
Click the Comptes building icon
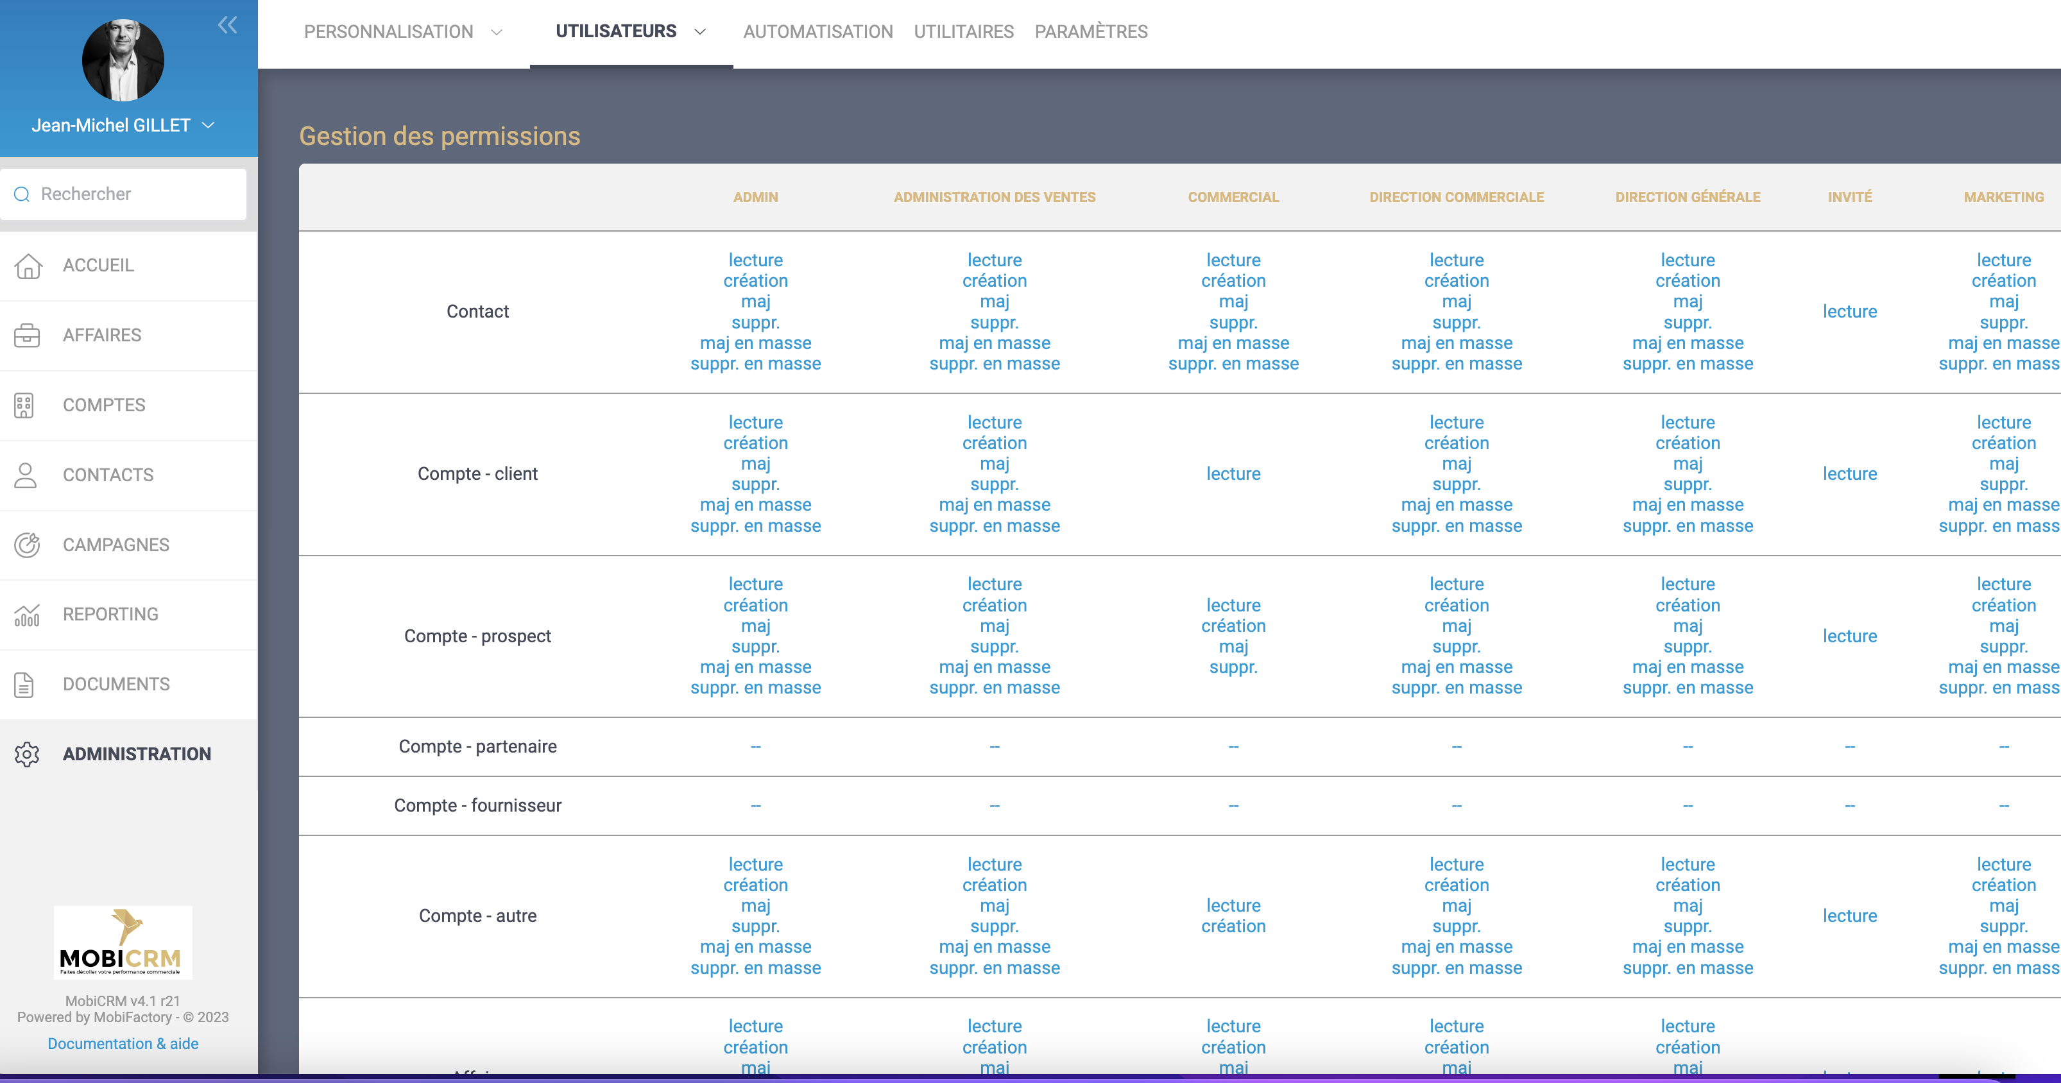[x=24, y=405]
